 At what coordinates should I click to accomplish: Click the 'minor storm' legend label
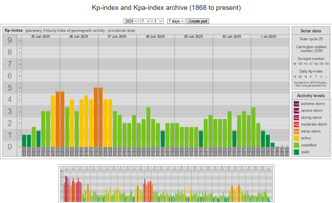311,131
